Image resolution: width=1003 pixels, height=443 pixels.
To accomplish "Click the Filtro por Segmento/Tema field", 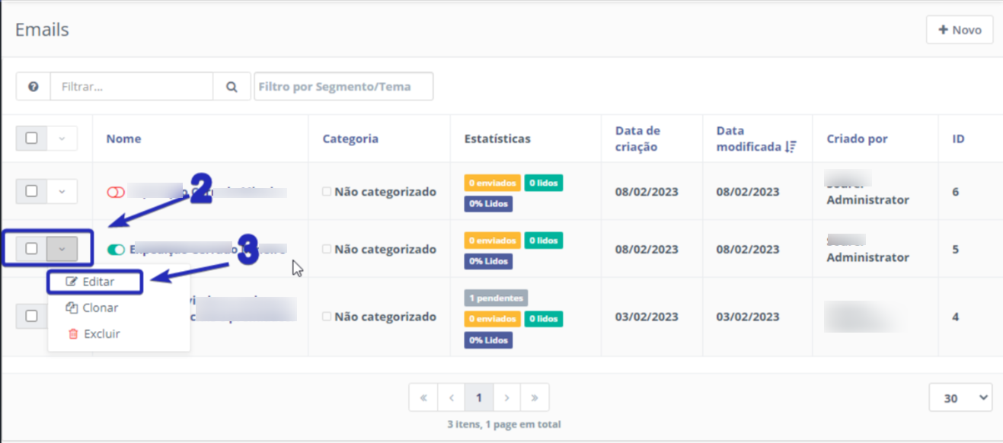I will click(343, 85).
